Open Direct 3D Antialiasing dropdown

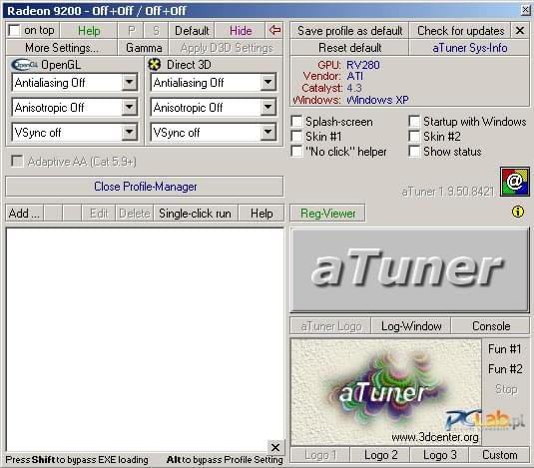click(x=268, y=82)
